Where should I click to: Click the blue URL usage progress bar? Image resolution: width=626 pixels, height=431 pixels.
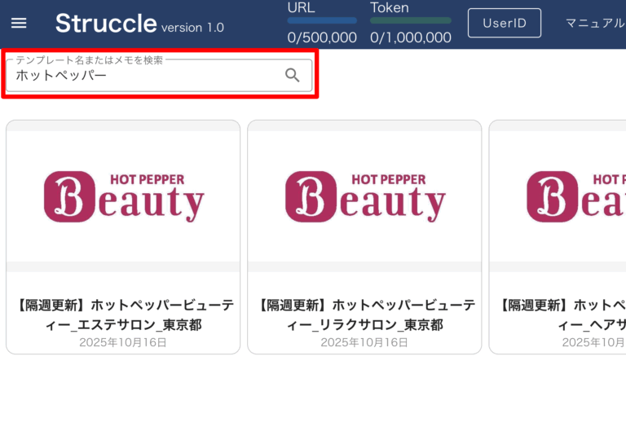click(322, 21)
